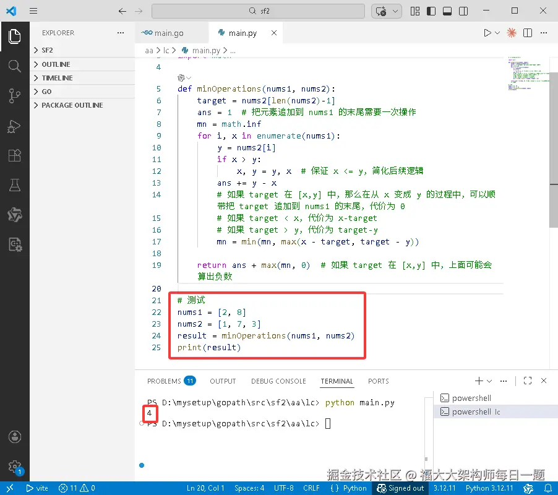Image resolution: width=558 pixels, height=495 pixels.
Task: Open editor More Actions ellipsis
Action: pos(544,33)
